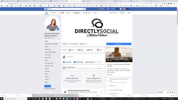This screenshot has width=178, height=100.
Task: Click See posts link for scheduled posts
Action: [x=100, y=69]
